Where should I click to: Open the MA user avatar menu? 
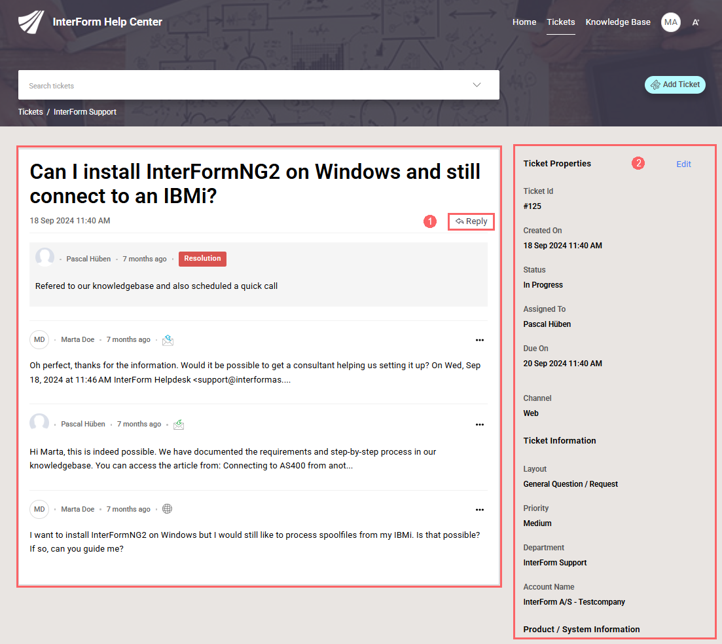(670, 22)
